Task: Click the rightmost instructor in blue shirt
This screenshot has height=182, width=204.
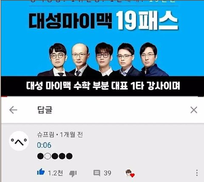Action: coord(152,59)
